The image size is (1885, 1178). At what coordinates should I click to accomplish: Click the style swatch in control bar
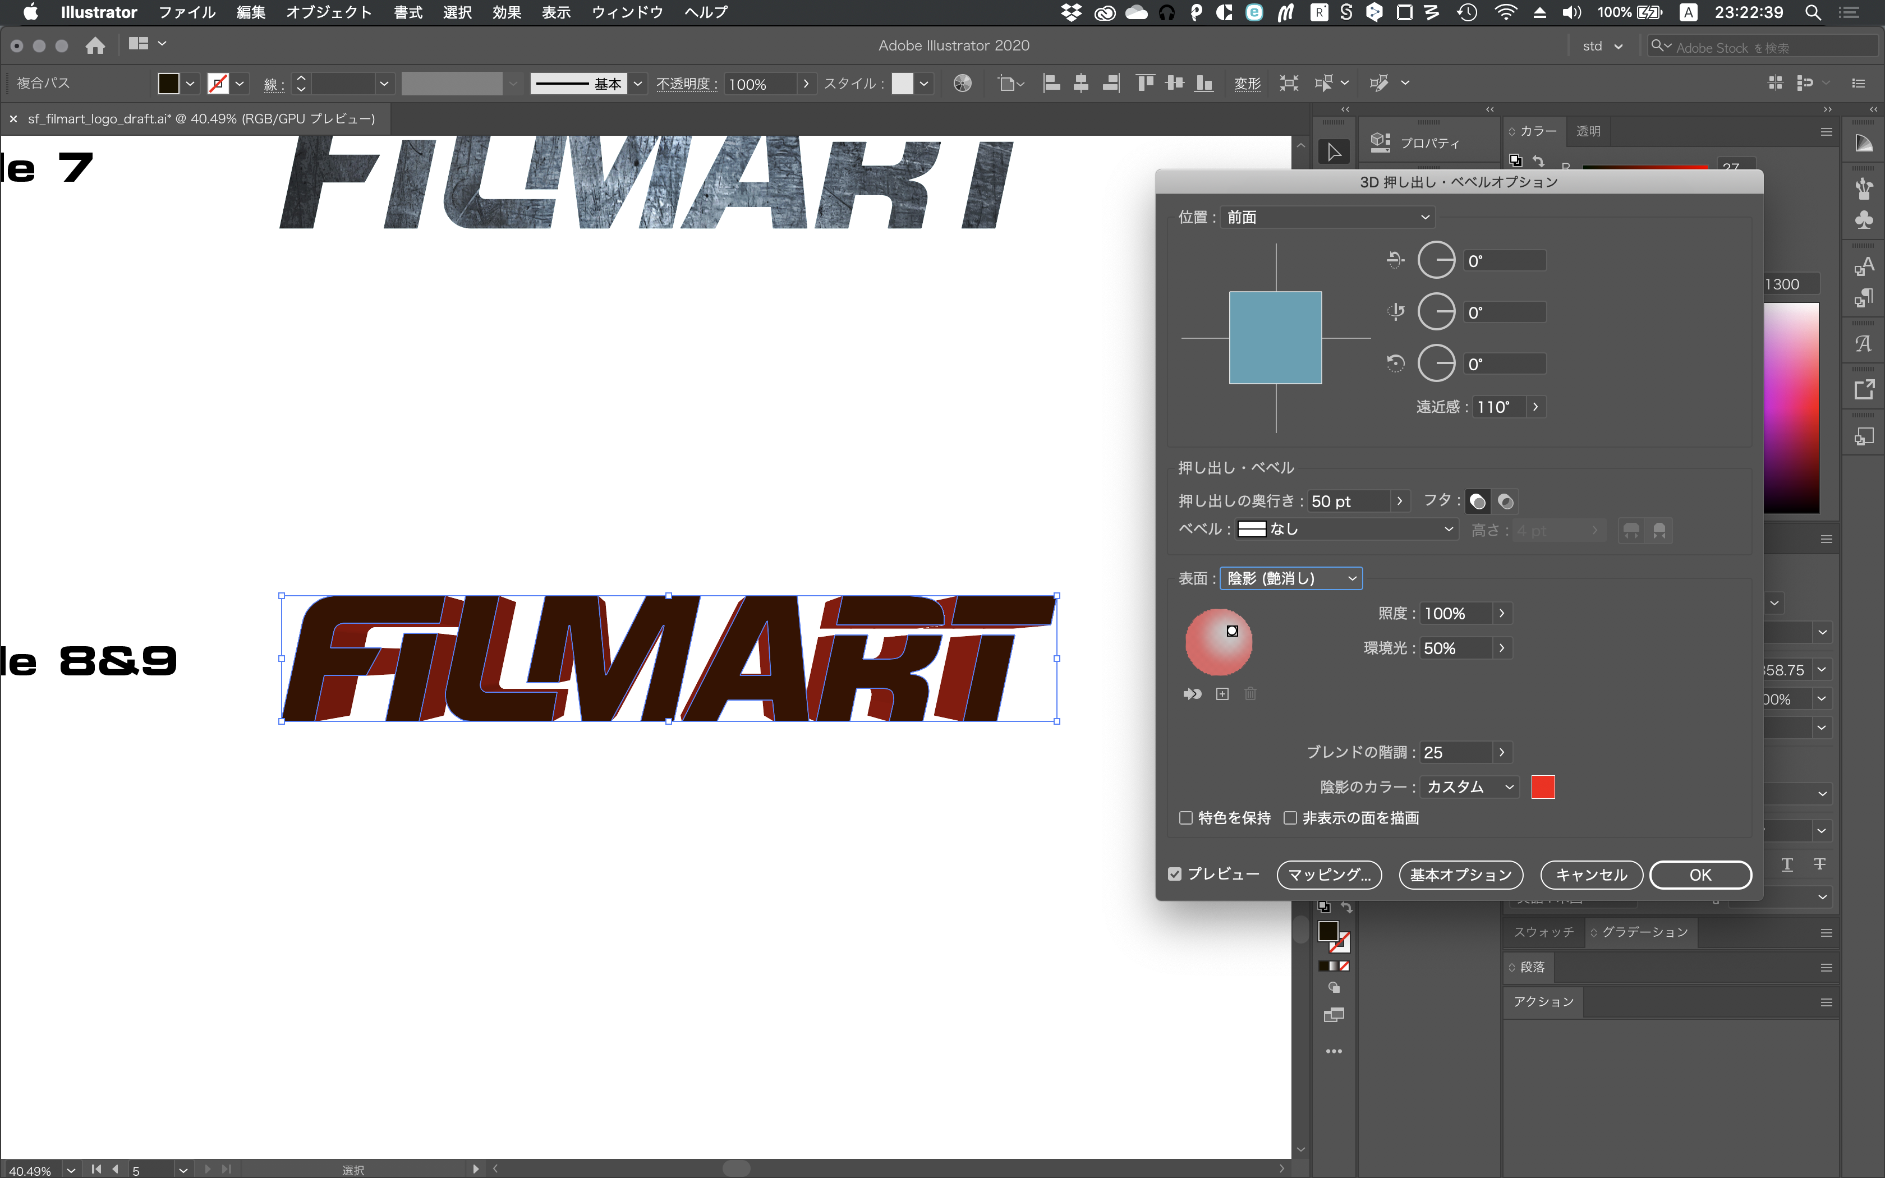tap(902, 84)
